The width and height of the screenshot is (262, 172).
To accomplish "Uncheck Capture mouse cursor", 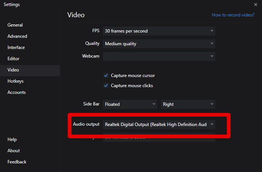I will 106,76.
